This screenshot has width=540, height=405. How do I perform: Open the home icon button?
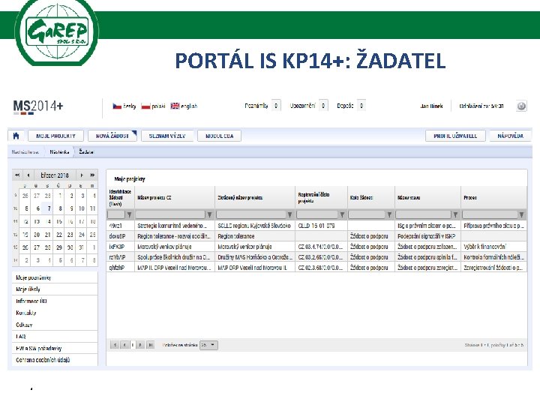tap(16, 136)
